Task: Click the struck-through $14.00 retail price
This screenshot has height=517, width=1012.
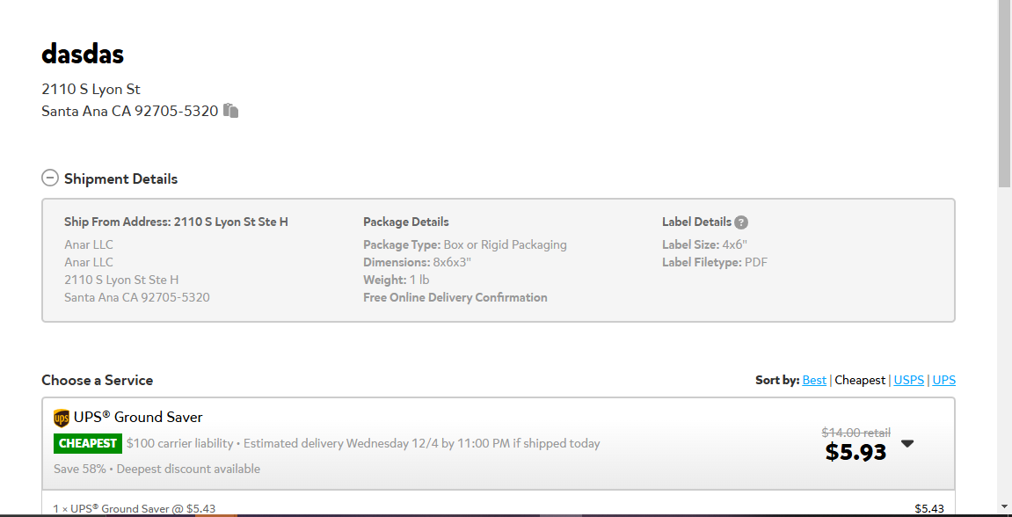Action: click(x=855, y=433)
